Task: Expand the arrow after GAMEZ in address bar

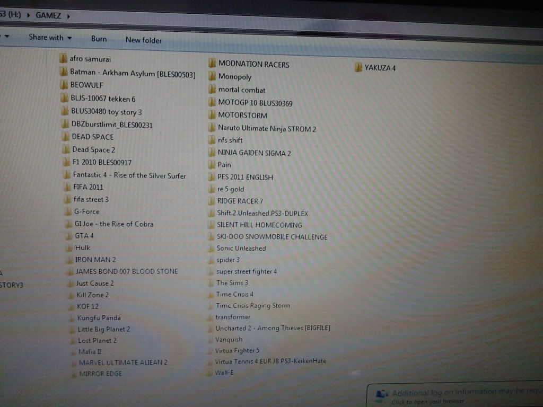Action: pos(68,16)
